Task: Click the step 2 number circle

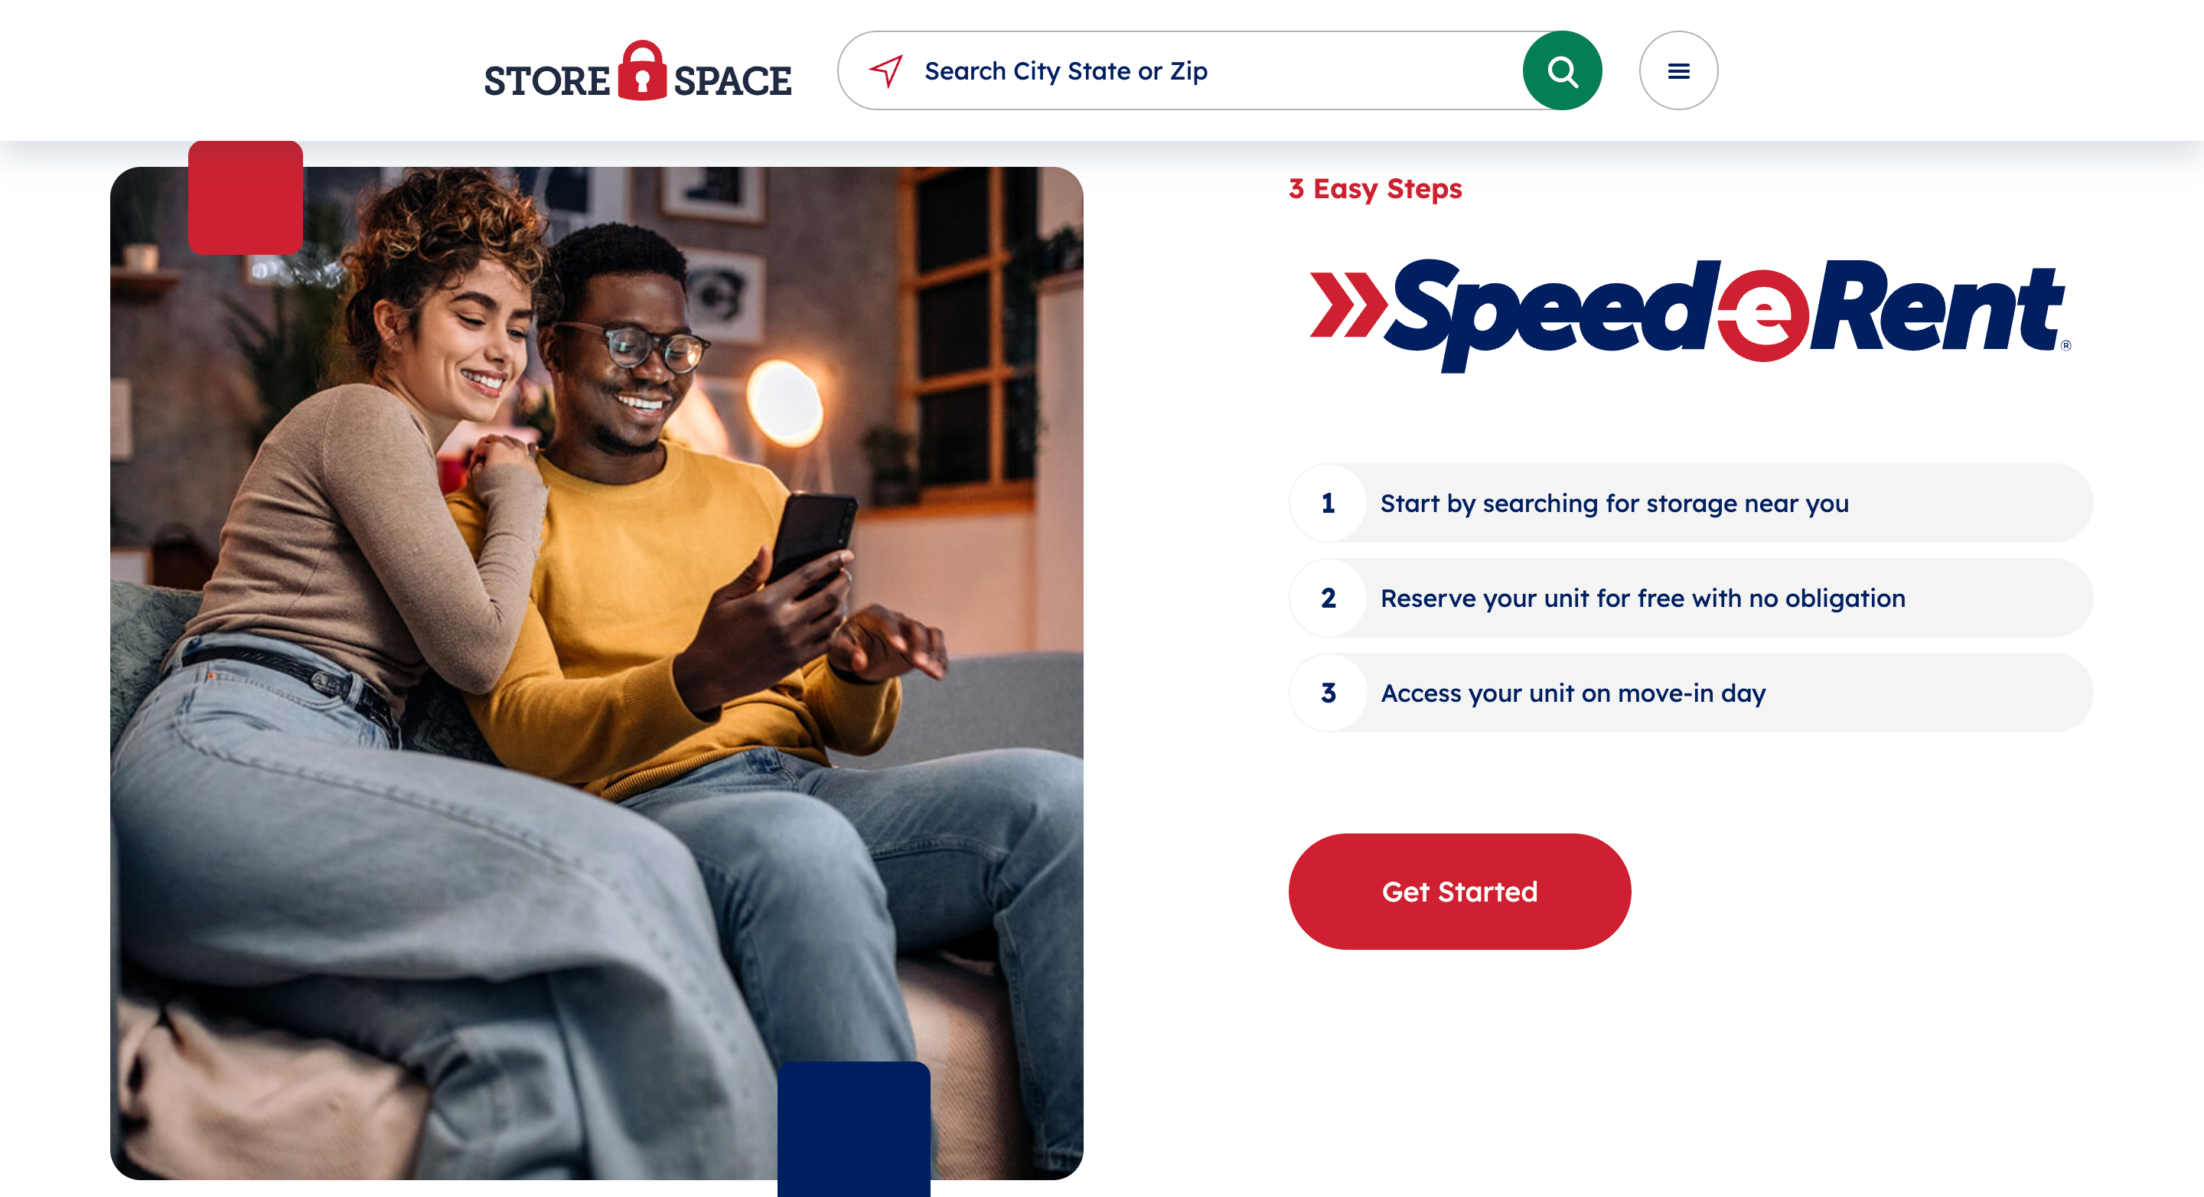Action: click(1328, 598)
